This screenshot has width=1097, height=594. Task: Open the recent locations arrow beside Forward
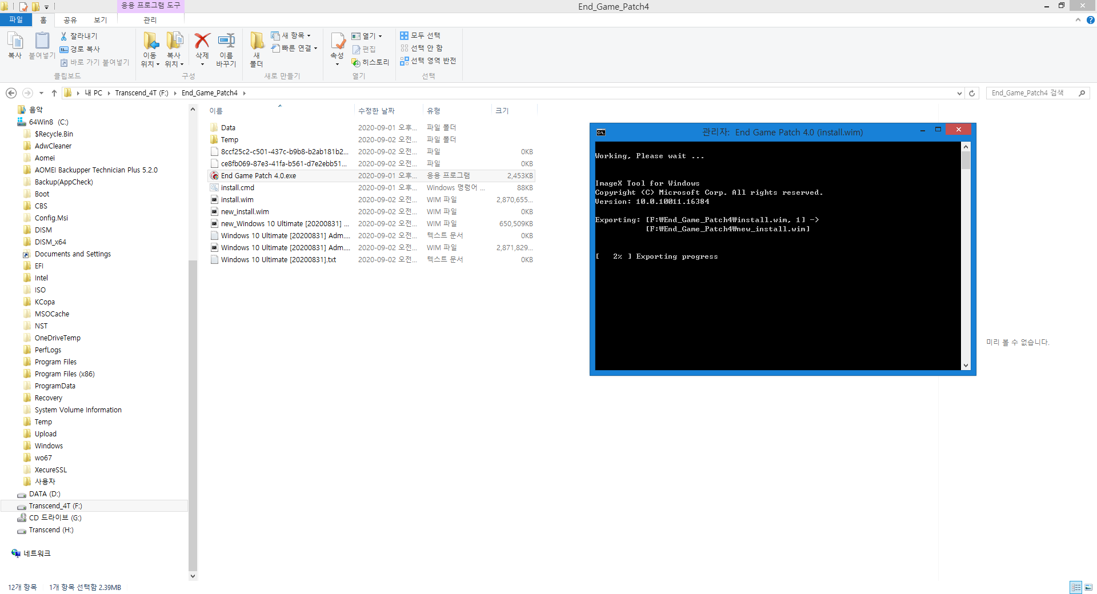(41, 93)
